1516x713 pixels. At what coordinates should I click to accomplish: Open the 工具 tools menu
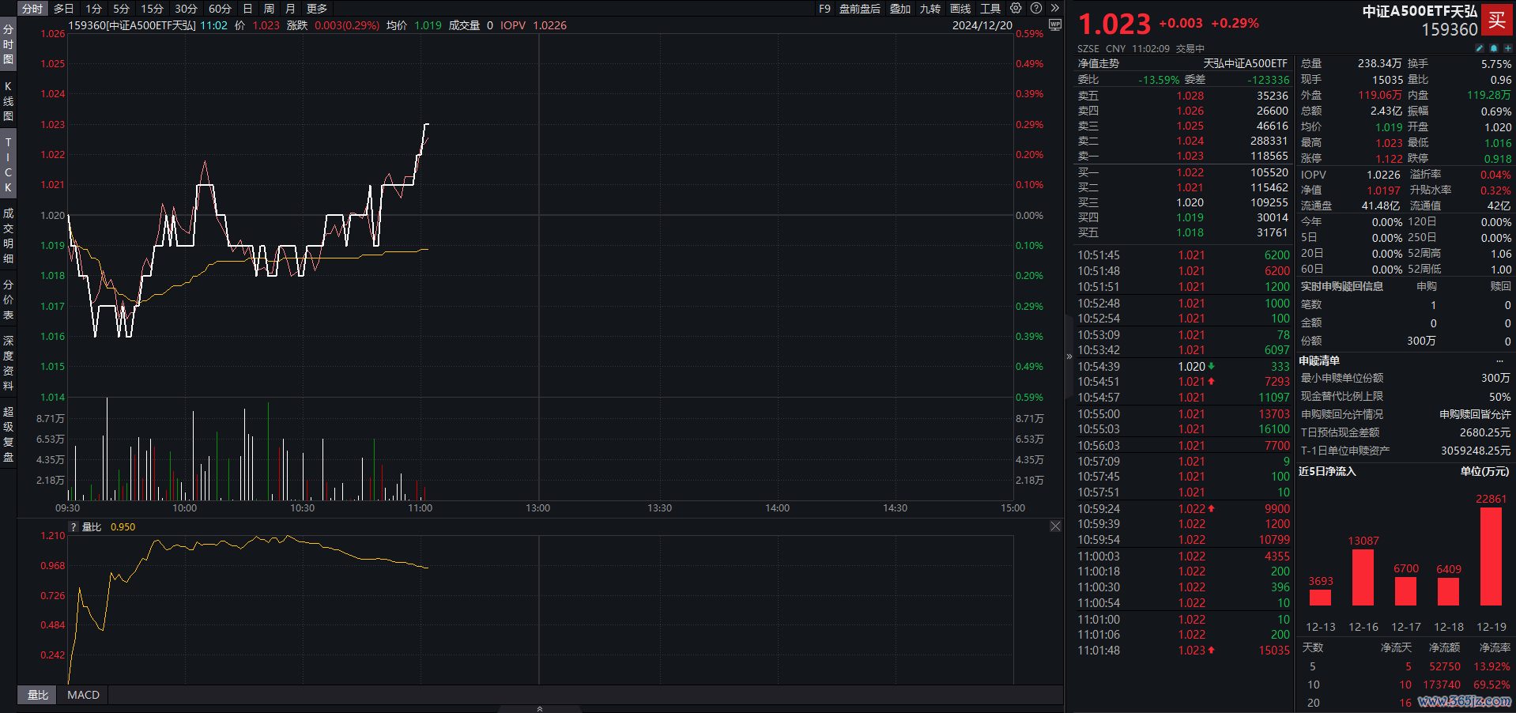coord(990,9)
